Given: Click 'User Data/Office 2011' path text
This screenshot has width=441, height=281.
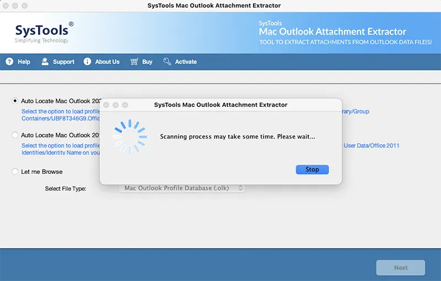Looking at the screenshot, I should coord(371,146).
